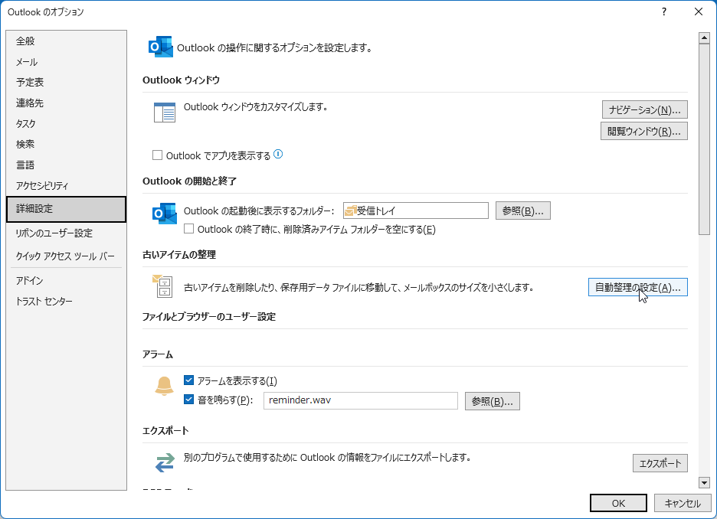Click the scrollbar down arrow
Image resolution: width=717 pixels, height=519 pixels.
(x=704, y=483)
